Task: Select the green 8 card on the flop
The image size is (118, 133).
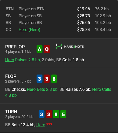Action: [x=54, y=79]
